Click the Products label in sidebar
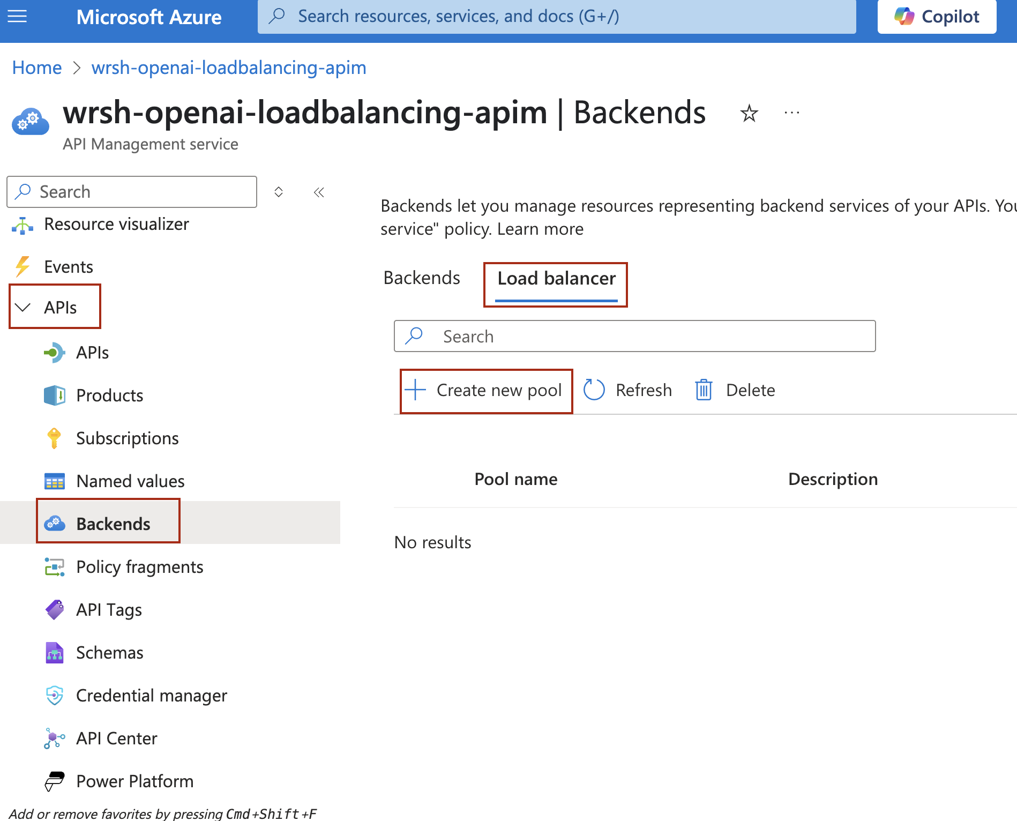This screenshot has width=1017, height=821. [x=110, y=395]
